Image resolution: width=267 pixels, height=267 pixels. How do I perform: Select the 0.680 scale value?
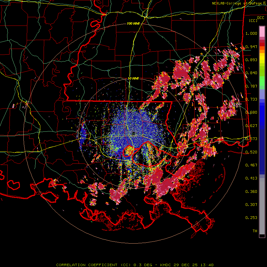[x=251, y=112]
